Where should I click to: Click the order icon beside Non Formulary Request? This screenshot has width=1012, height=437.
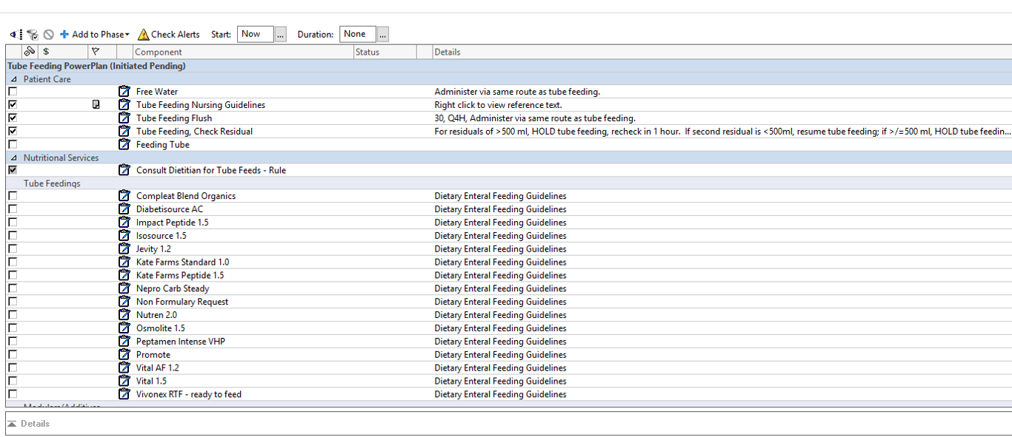(x=124, y=302)
